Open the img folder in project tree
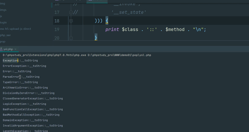Image resolution: width=249 pixels, height=132 pixels. pyautogui.click(x=3, y=4)
